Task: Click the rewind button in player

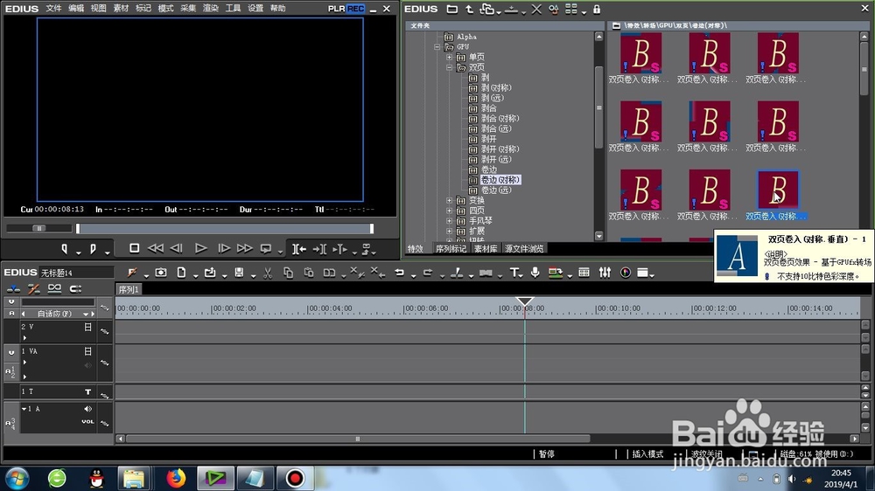Action: click(x=155, y=248)
